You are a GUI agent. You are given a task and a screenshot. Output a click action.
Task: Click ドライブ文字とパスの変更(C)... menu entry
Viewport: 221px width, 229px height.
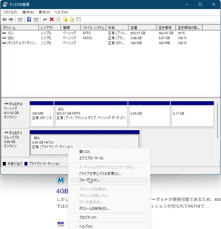[100, 173]
